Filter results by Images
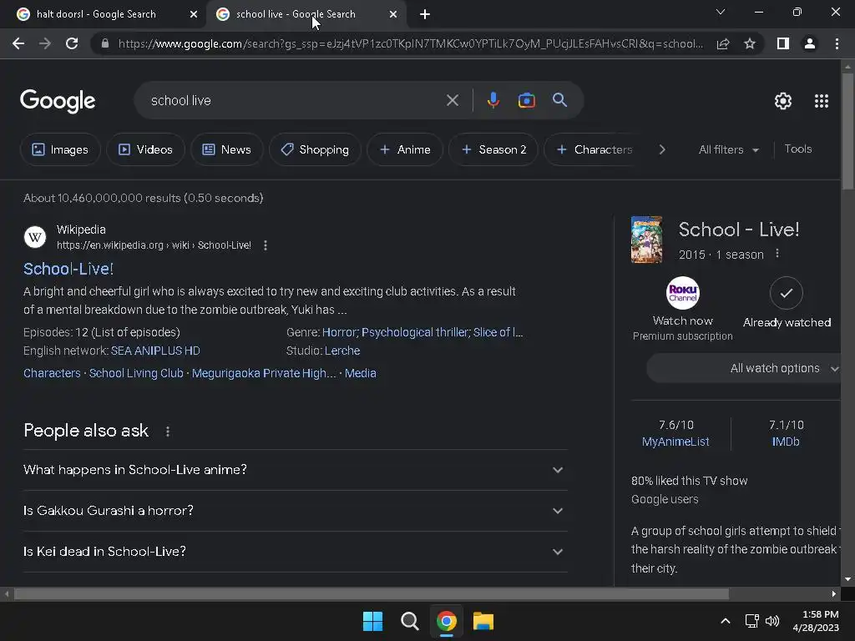 click(60, 149)
